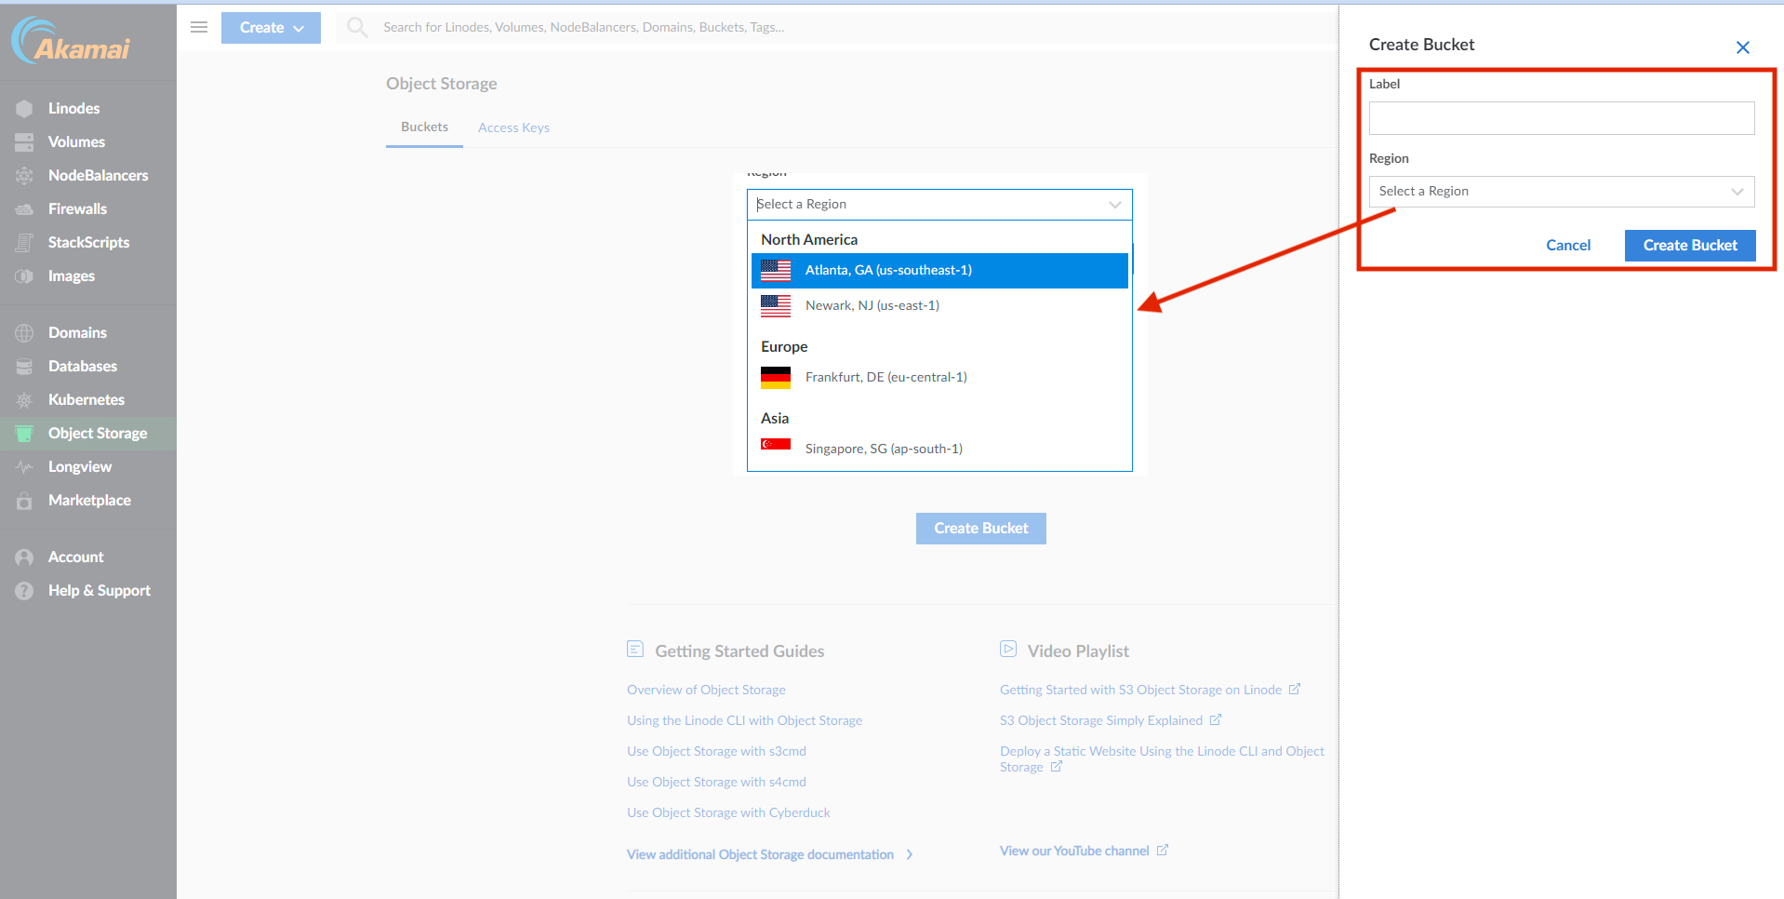Click the top search bar field
Image resolution: width=1784 pixels, height=899 pixels.
coord(837,27)
